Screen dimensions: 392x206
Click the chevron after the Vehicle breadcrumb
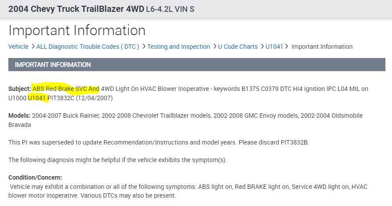pyautogui.click(x=32, y=47)
